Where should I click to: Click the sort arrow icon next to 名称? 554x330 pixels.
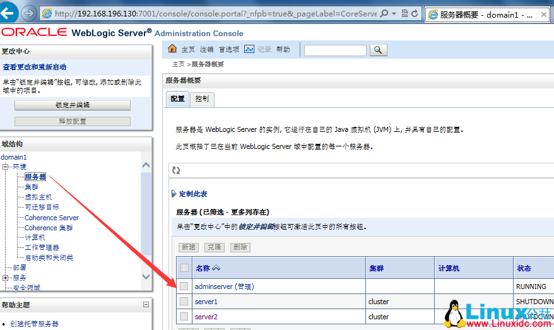point(216,268)
